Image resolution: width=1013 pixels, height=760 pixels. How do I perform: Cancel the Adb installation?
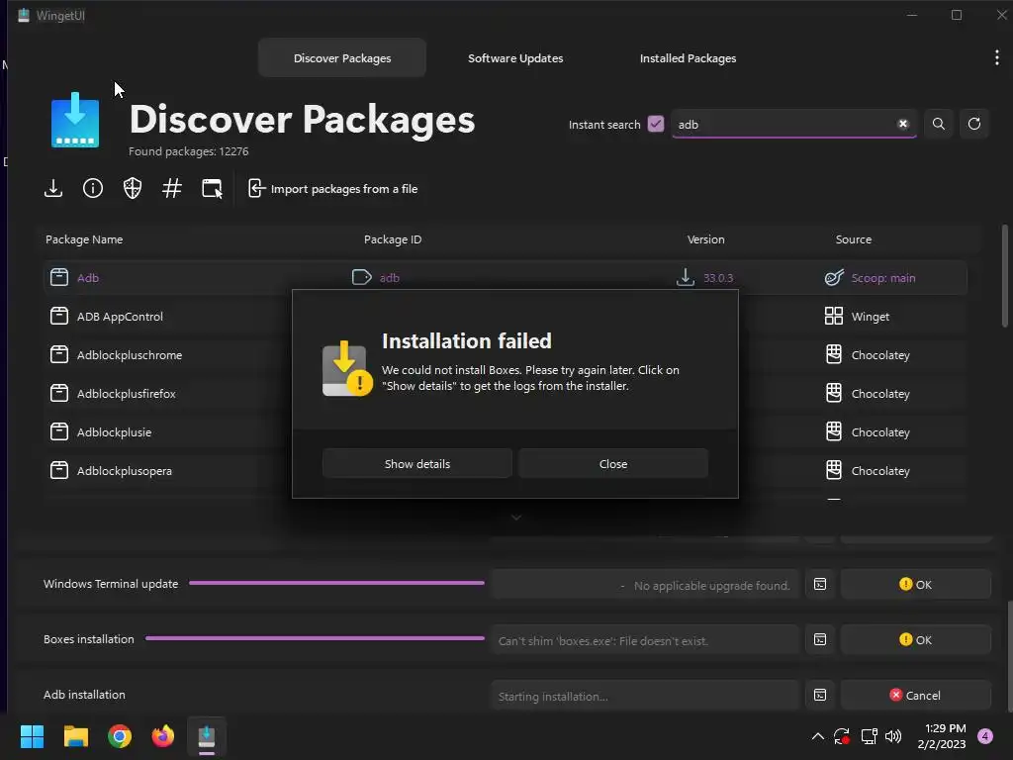916,696
